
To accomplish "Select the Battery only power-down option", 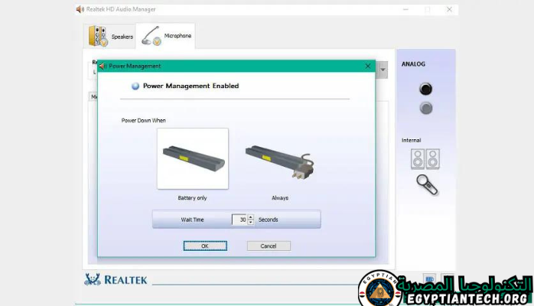I will [x=193, y=158].
